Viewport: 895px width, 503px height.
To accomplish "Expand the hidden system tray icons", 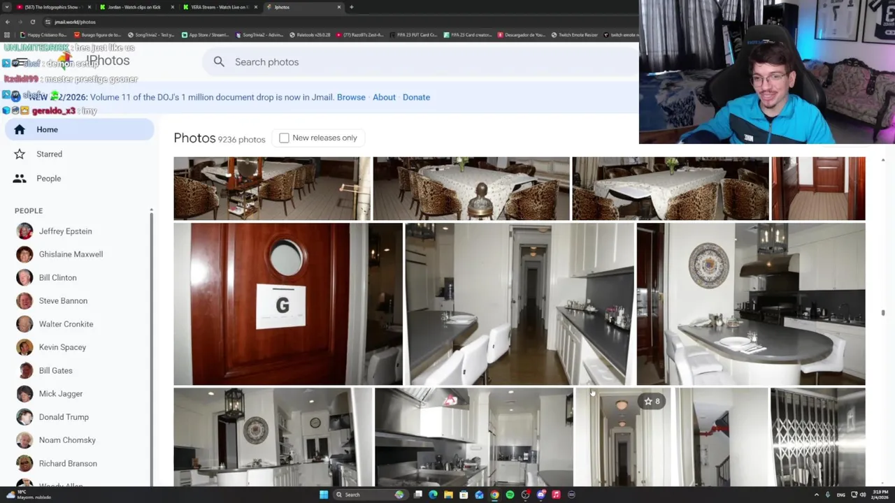I will pos(816,495).
